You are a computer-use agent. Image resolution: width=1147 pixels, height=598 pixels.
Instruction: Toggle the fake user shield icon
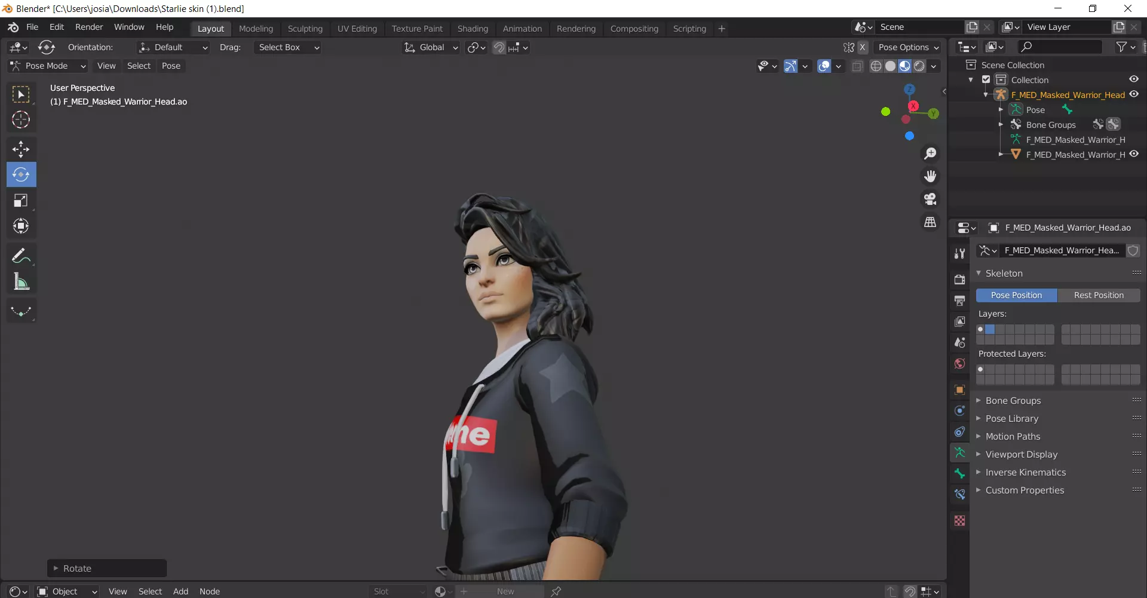1133,251
